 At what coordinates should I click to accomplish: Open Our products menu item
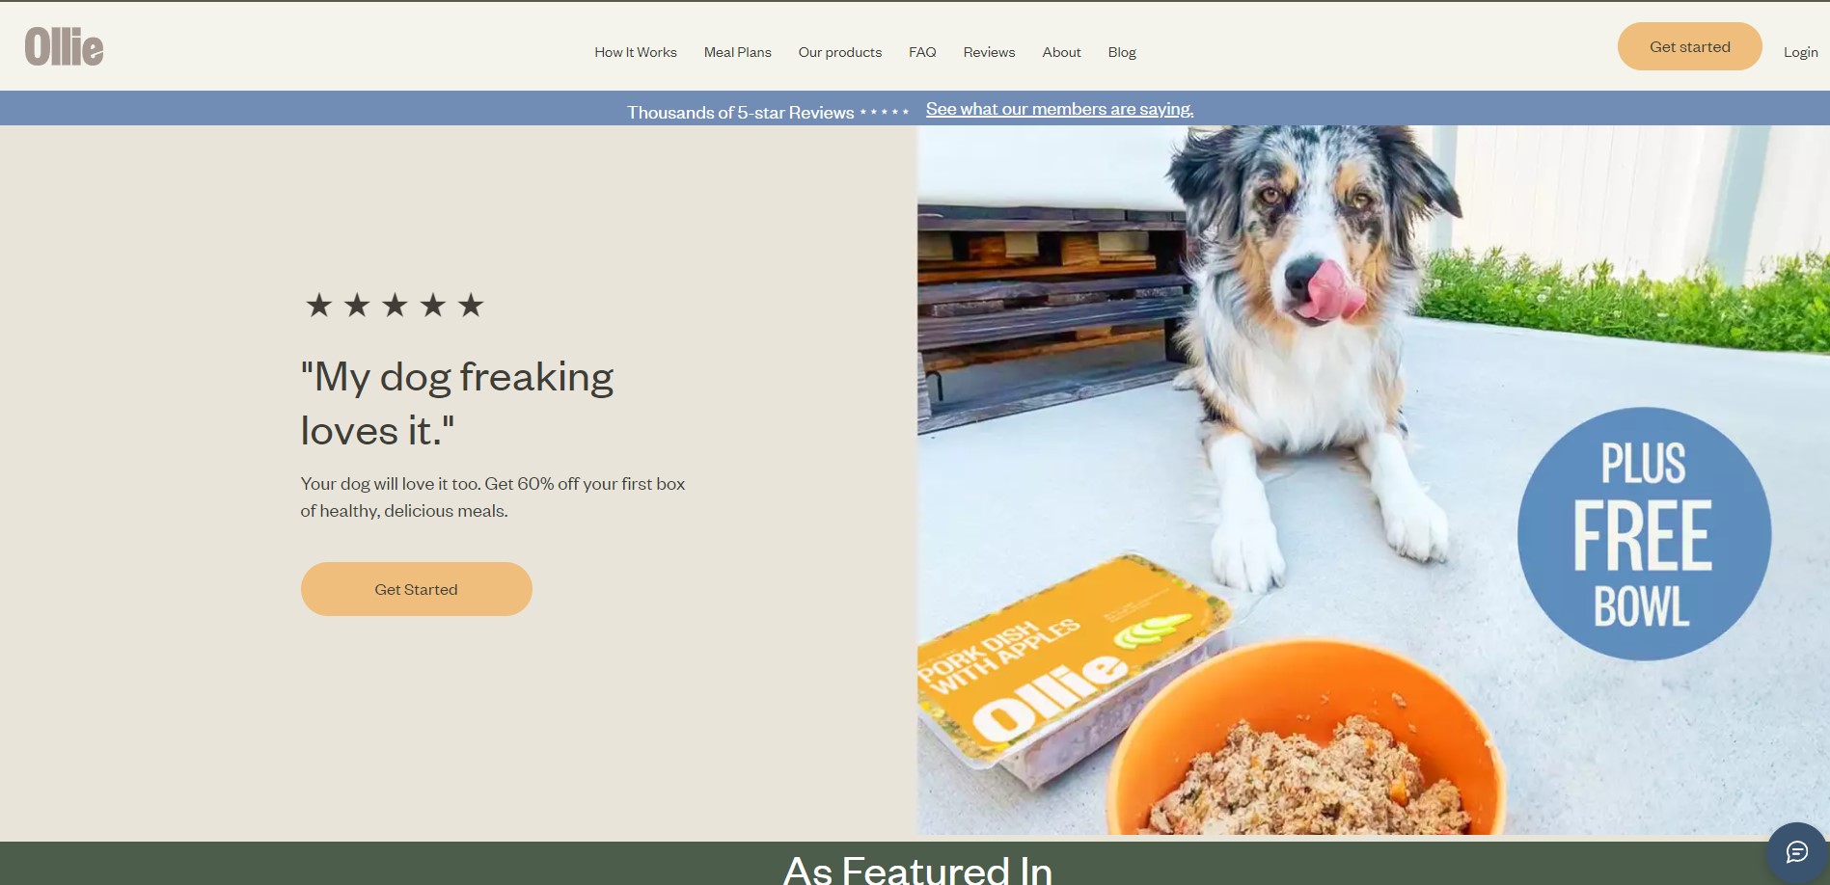point(840,52)
